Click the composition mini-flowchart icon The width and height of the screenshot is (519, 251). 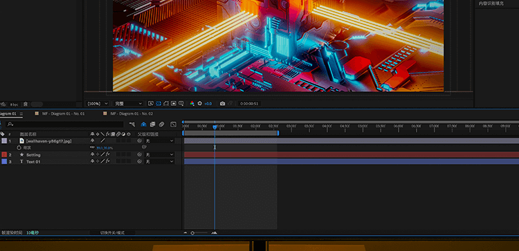pos(132,124)
